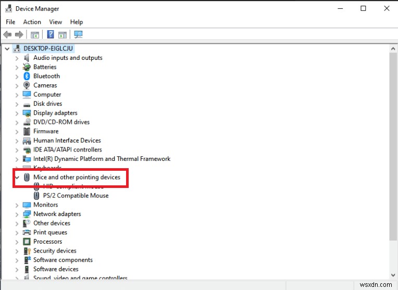Click the Batteries category icon
This screenshot has height=290, width=398.
point(27,67)
